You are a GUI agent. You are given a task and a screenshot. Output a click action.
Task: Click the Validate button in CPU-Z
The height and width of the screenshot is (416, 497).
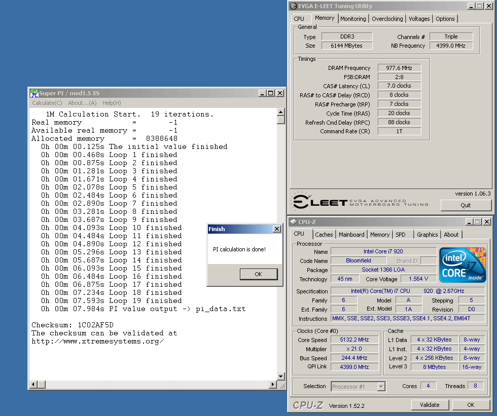point(430,405)
